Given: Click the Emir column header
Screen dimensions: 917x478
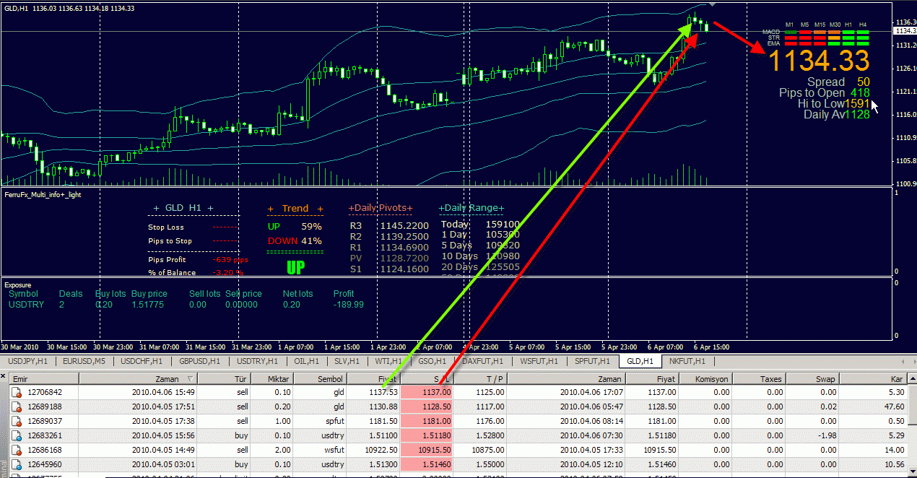Looking at the screenshot, I should [43, 378].
